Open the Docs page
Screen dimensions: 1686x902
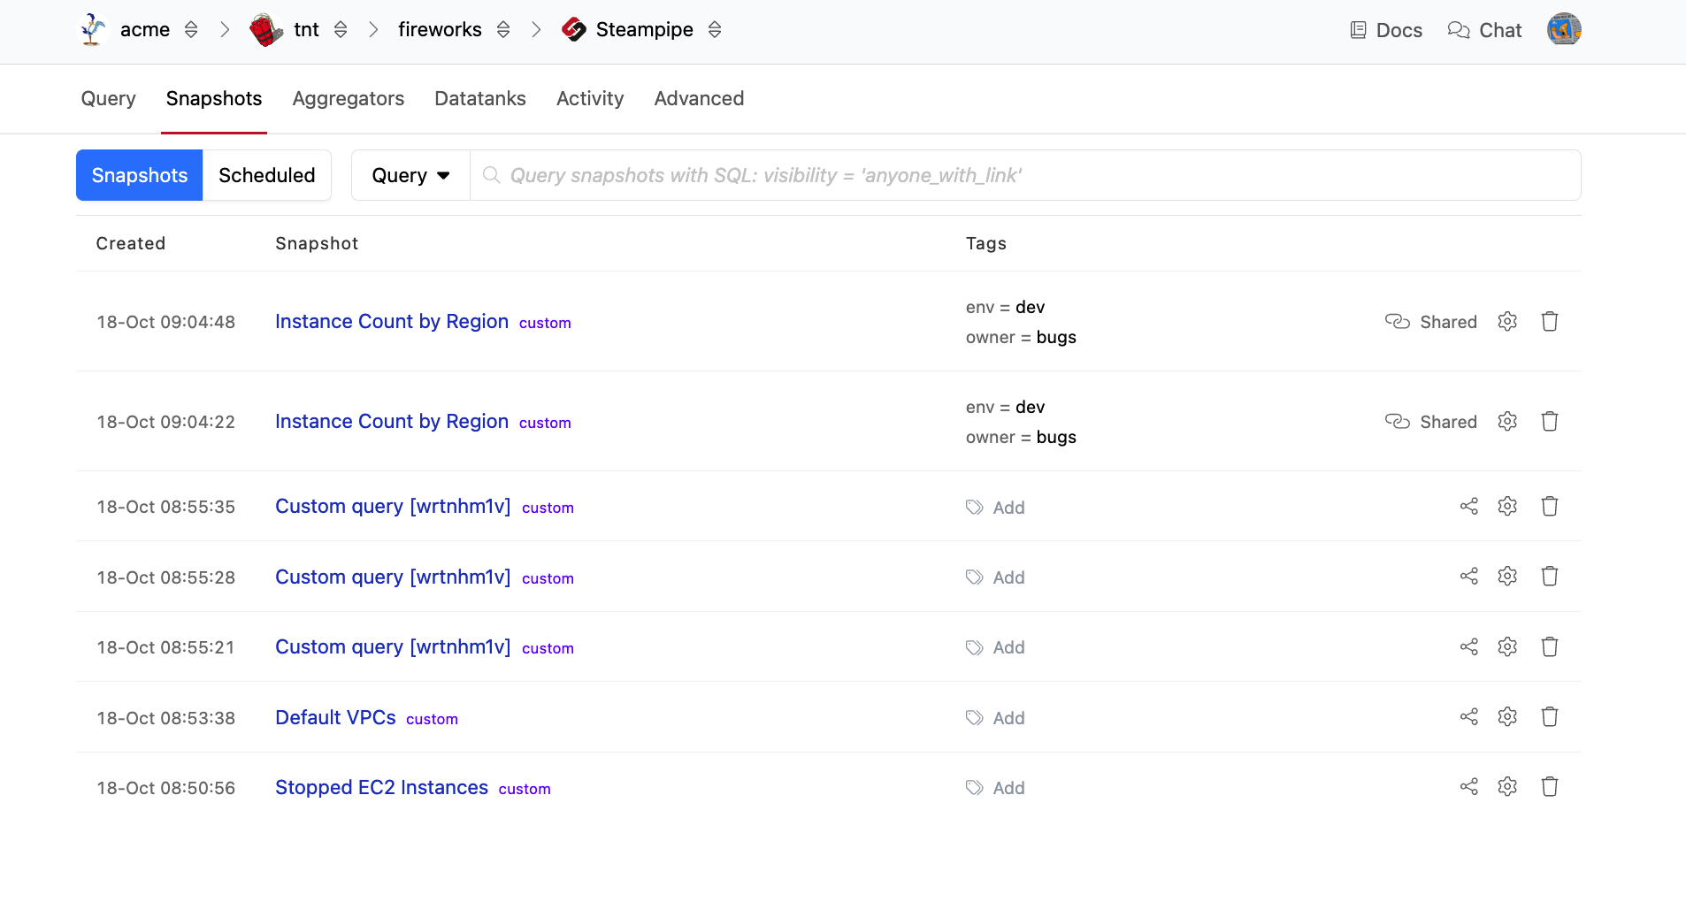tap(1385, 30)
